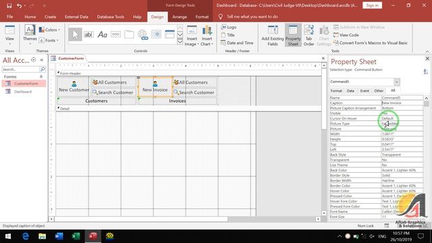432x243 pixels.
Task: Open the Fonts dropdown
Action: pyautogui.click(x=49, y=40)
